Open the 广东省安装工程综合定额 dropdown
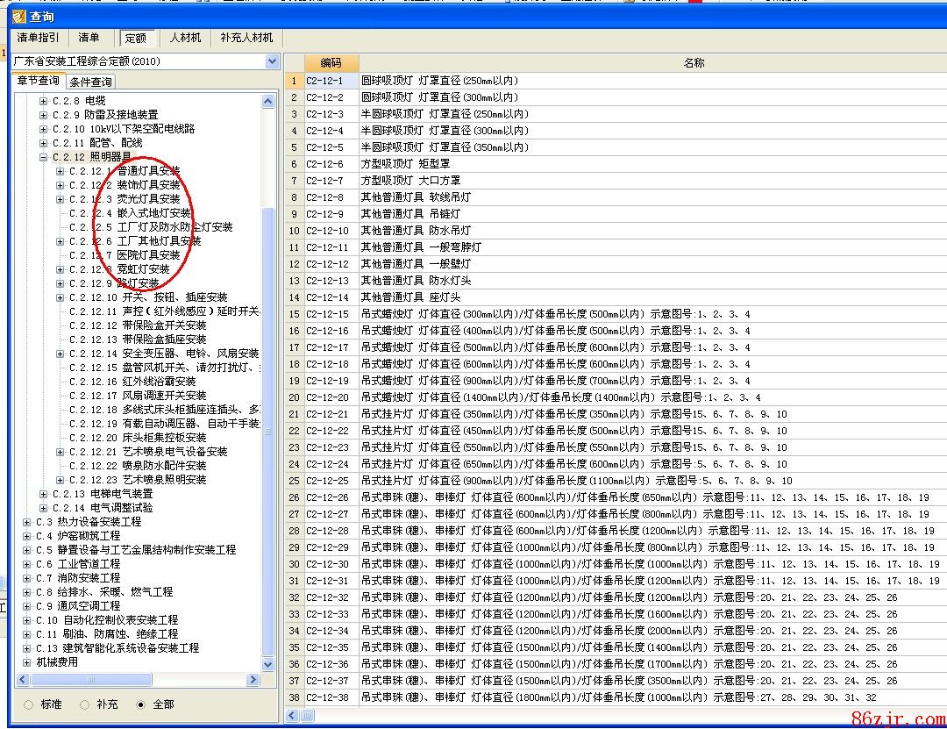 272,61
